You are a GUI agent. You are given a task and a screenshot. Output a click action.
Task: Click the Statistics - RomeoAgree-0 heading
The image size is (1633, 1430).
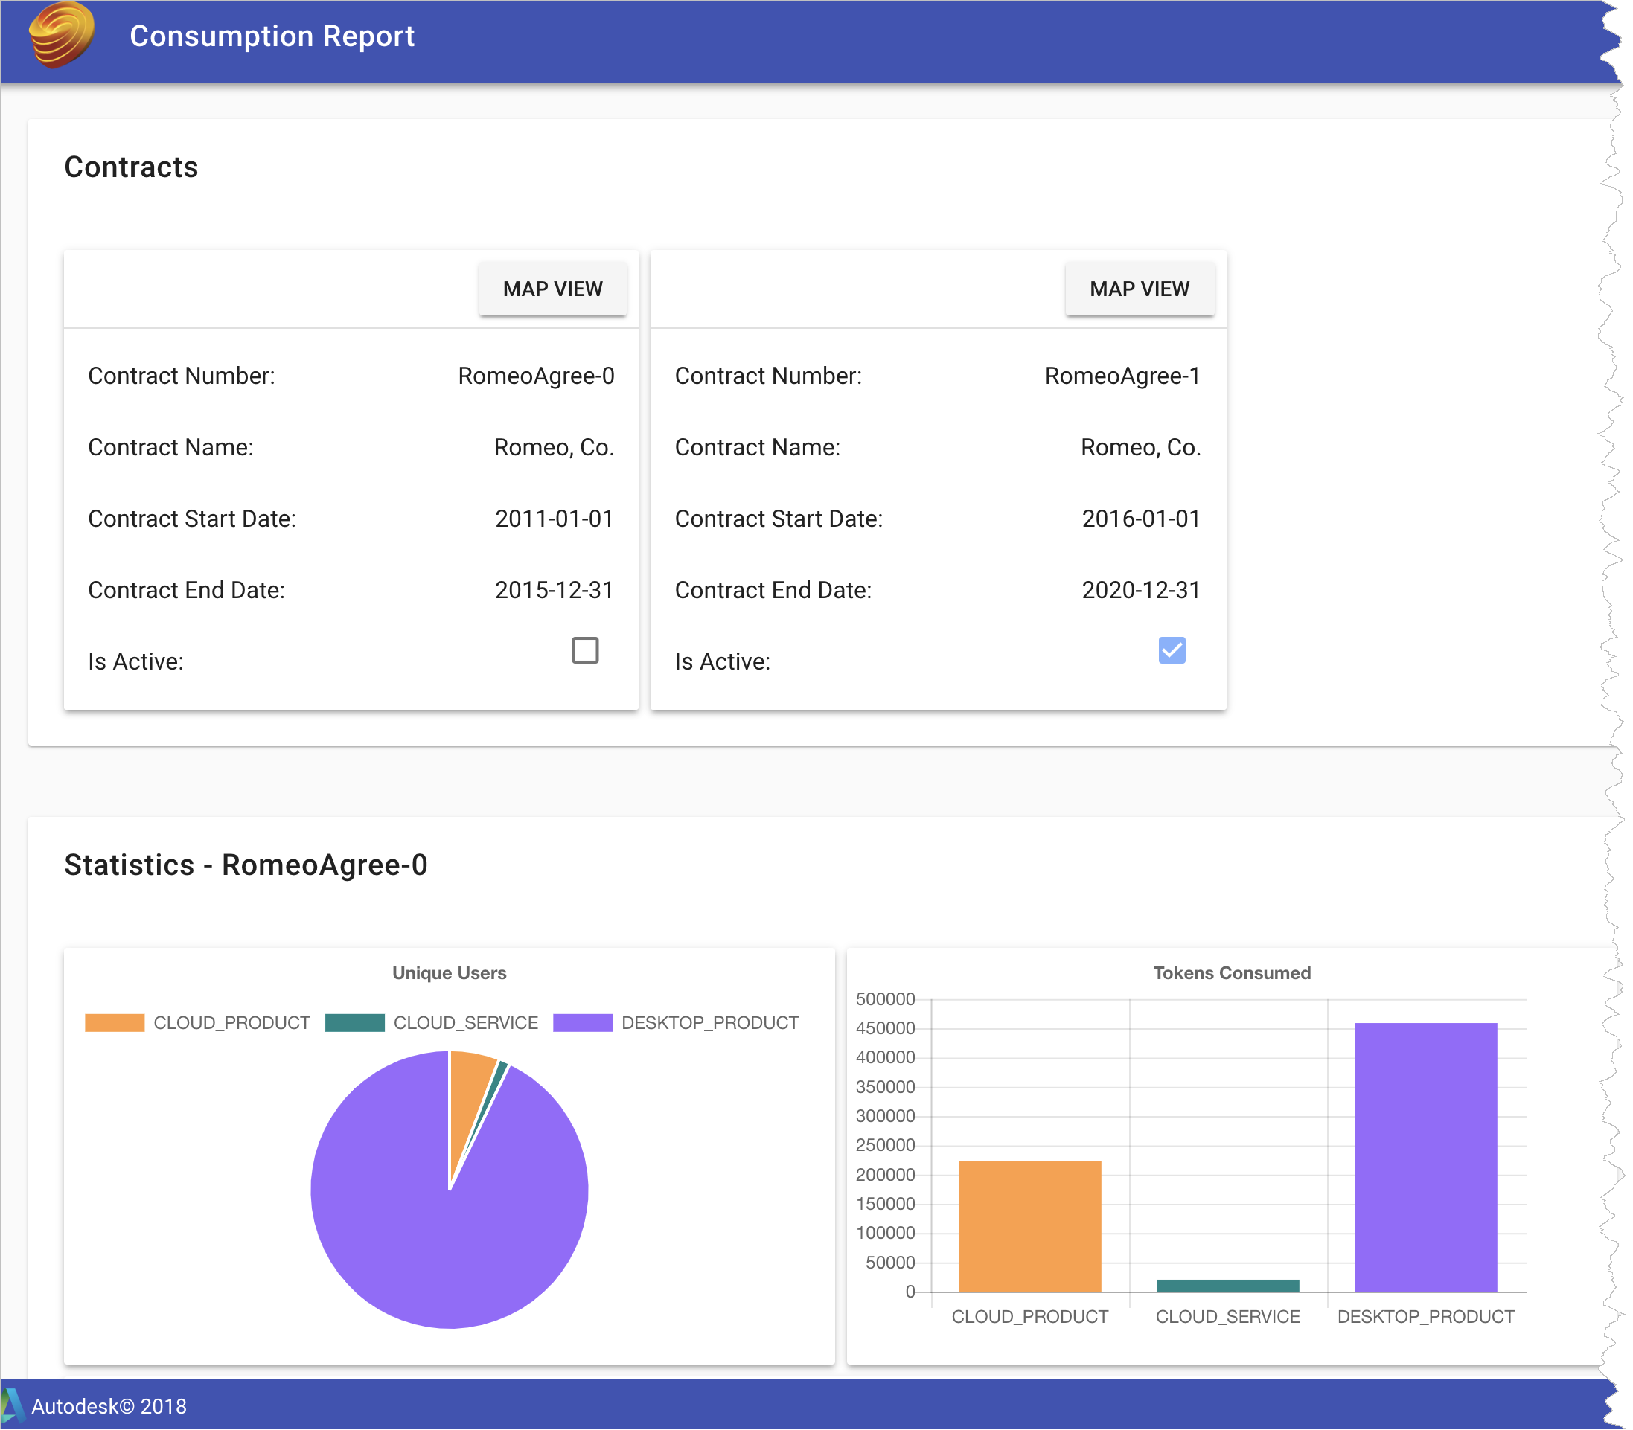point(246,865)
